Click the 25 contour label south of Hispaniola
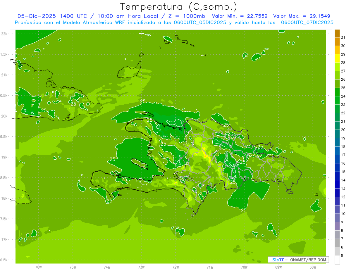 (243, 210)
